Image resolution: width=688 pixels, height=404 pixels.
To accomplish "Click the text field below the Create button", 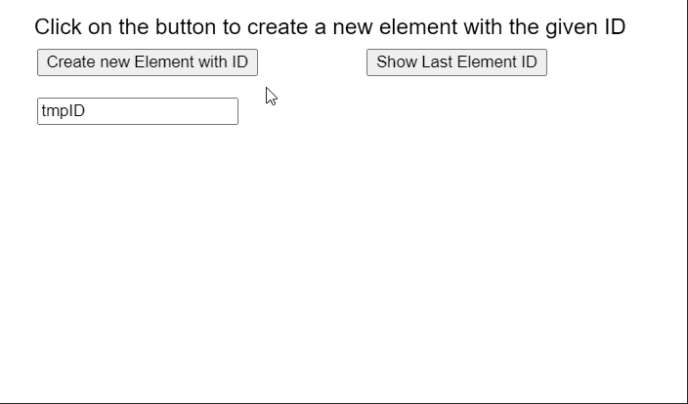I will coord(138,111).
